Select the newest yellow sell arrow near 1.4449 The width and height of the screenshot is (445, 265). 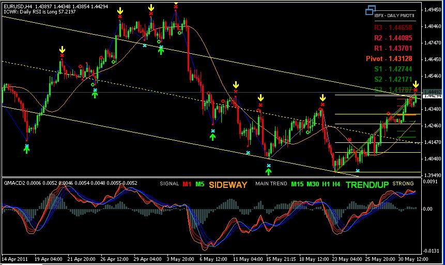point(416,84)
